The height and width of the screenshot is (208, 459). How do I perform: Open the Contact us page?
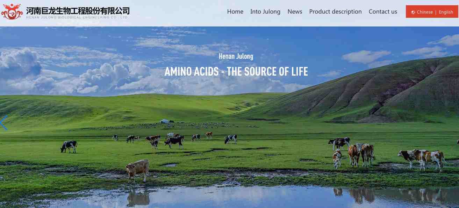click(x=383, y=11)
